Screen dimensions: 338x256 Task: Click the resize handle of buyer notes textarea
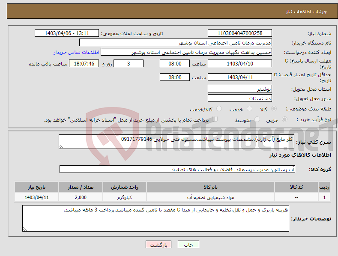click(x=25, y=229)
